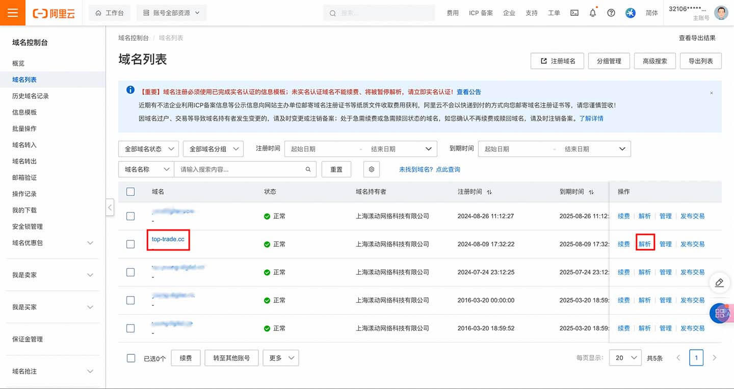Click the top global search box
The width and height of the screenshot is (734, 389).
[x=379, y=13]
